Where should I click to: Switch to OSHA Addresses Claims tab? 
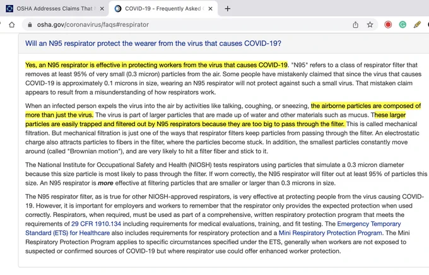(x=54, y=9)
